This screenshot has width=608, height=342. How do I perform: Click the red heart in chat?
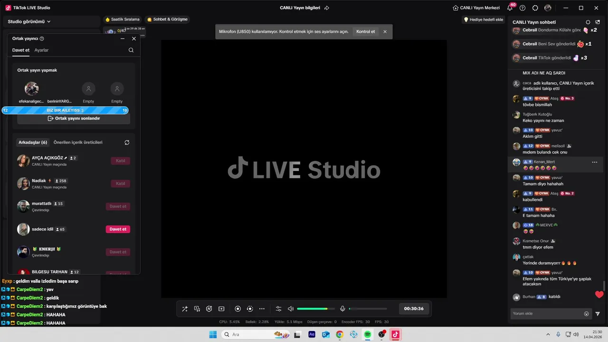pos(599,294)
